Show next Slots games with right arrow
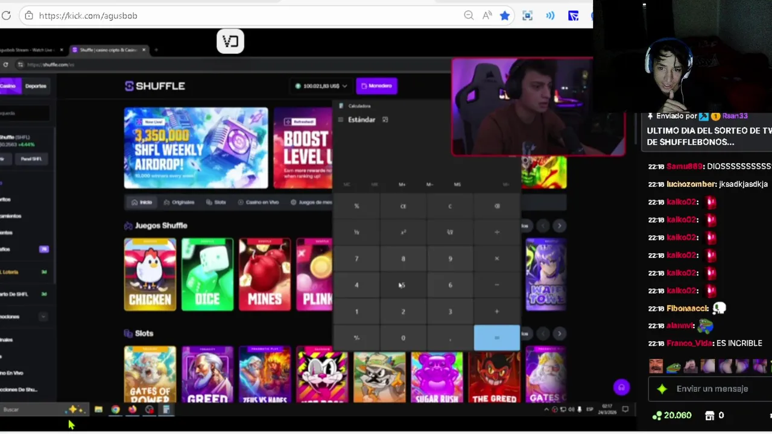The height and width of the screenshot is (434, 772). pos(559,333)
